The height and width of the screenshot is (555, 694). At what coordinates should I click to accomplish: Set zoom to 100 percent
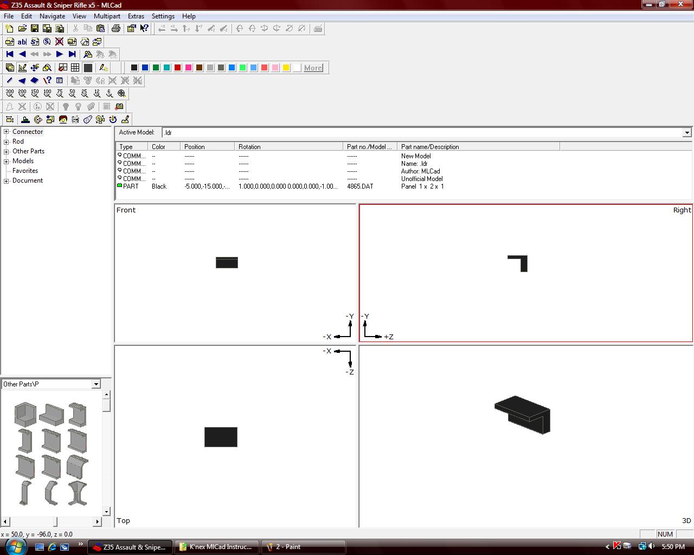point(47,93)
